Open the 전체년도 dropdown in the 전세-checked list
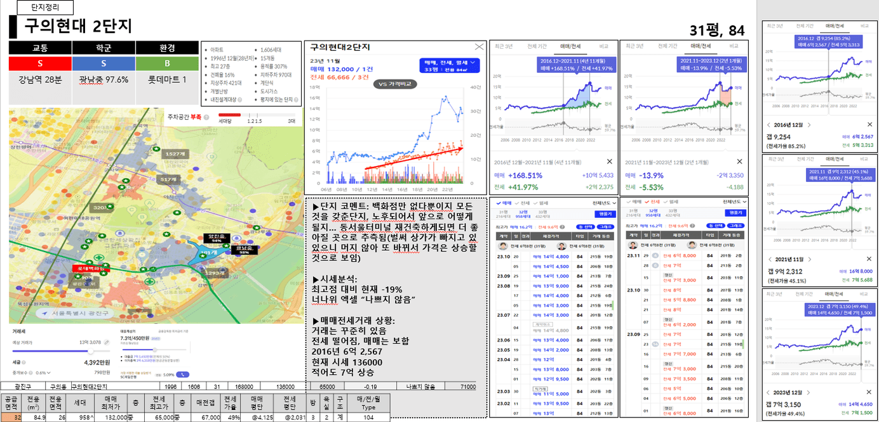879x422 pixels. [x=735, y=202]
